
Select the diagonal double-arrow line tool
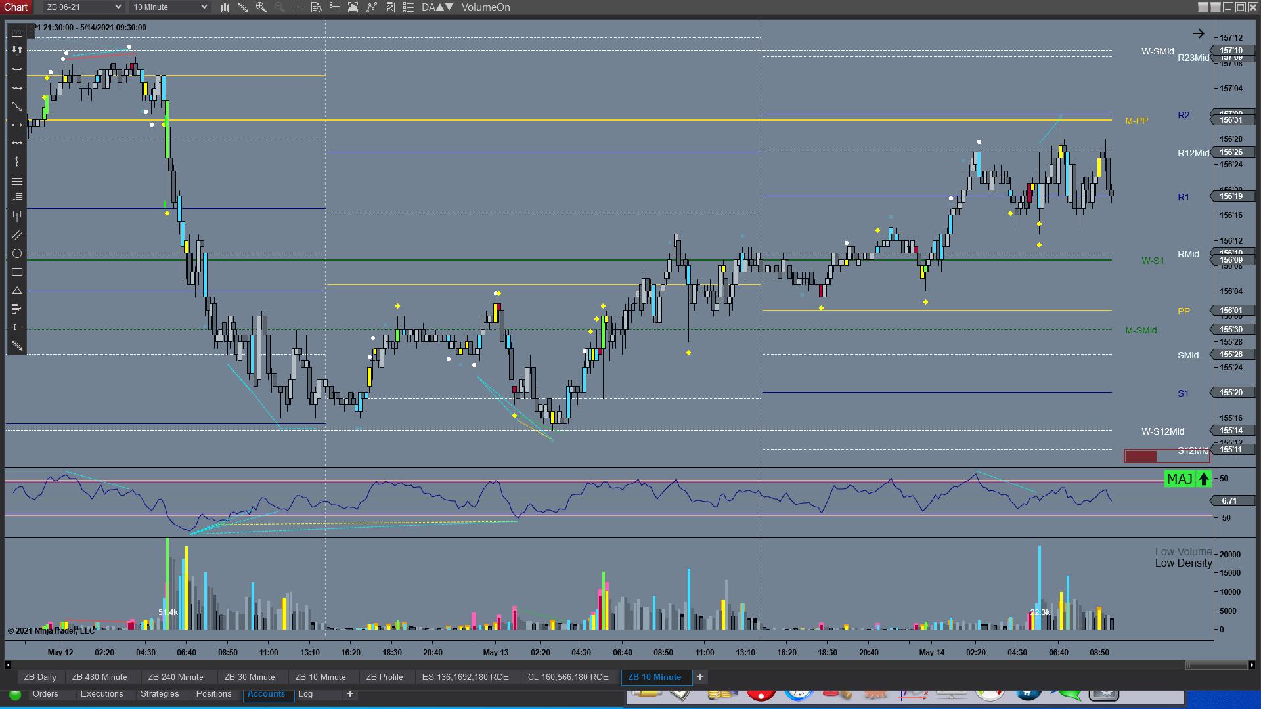tap(17, 106)
